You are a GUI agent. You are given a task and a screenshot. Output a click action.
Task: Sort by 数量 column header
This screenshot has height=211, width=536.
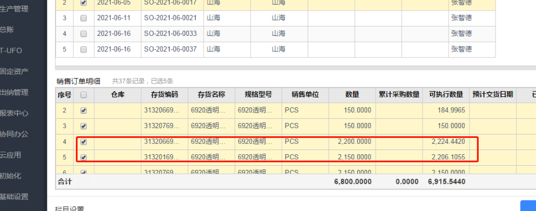352,95
